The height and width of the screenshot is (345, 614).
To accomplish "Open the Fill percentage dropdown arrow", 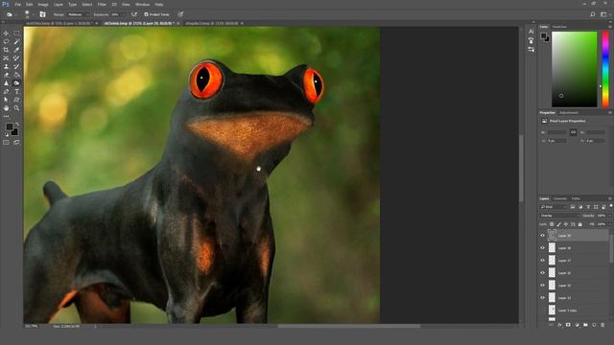I will coord(609,224).
